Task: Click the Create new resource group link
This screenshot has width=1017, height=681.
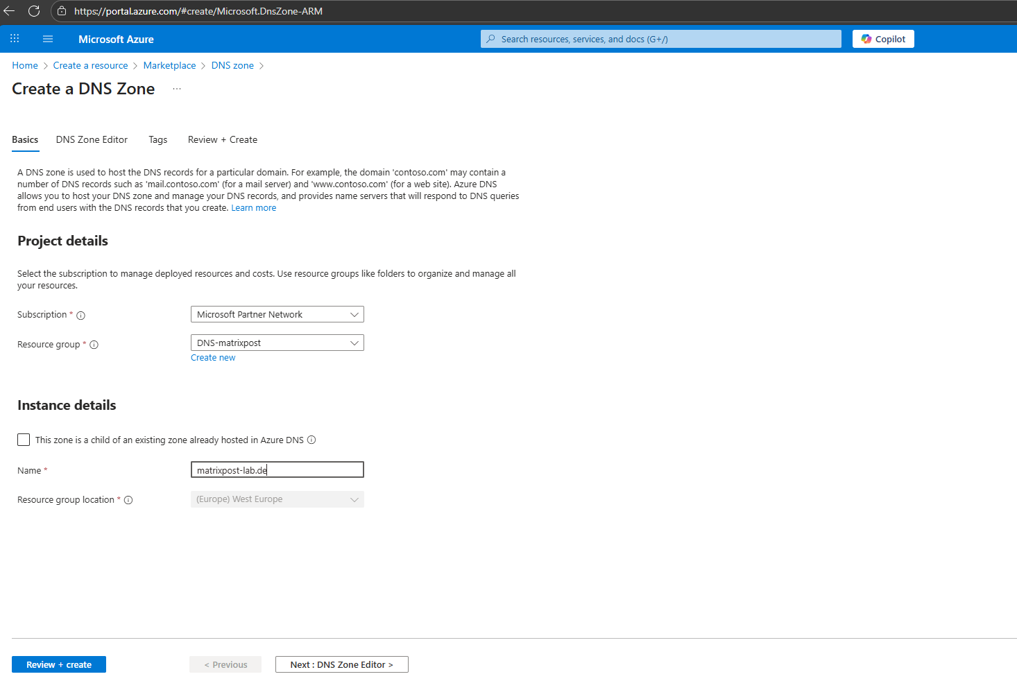Action: point(213,358)
